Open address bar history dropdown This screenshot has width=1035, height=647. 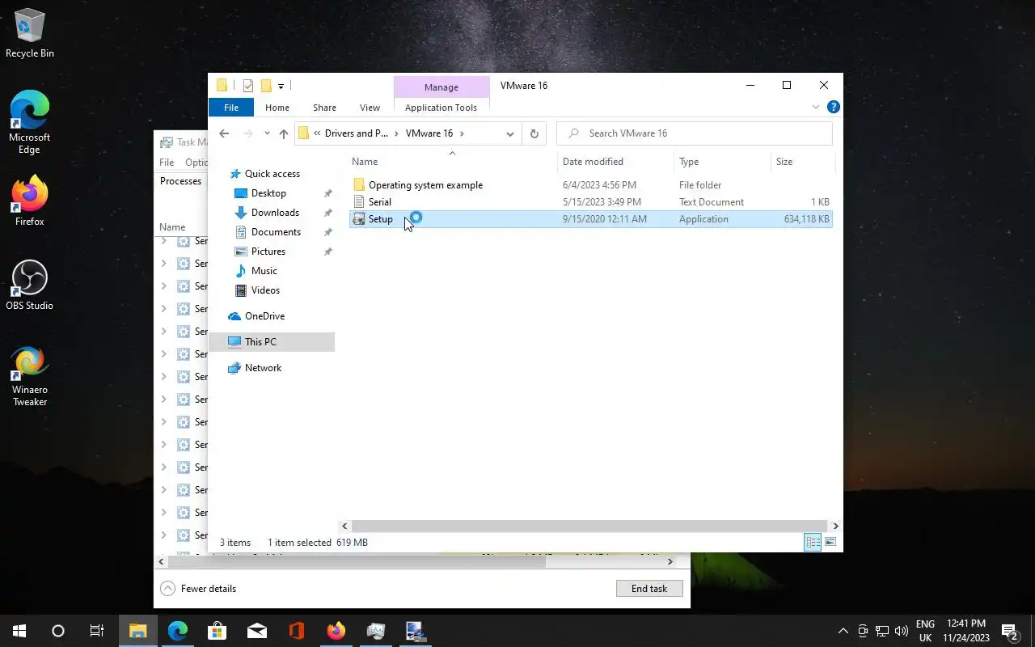509,133
